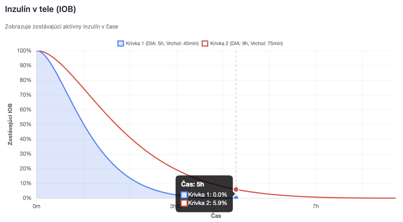This screenshot has height=222, width=403.
Task: Click the 'Čas' x-axis title
Action: pos(216,216)
